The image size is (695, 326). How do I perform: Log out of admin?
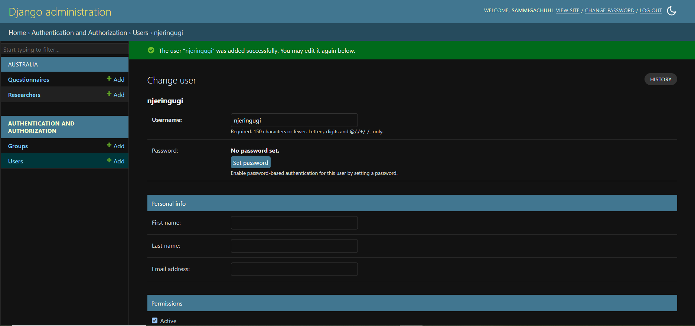651,10
